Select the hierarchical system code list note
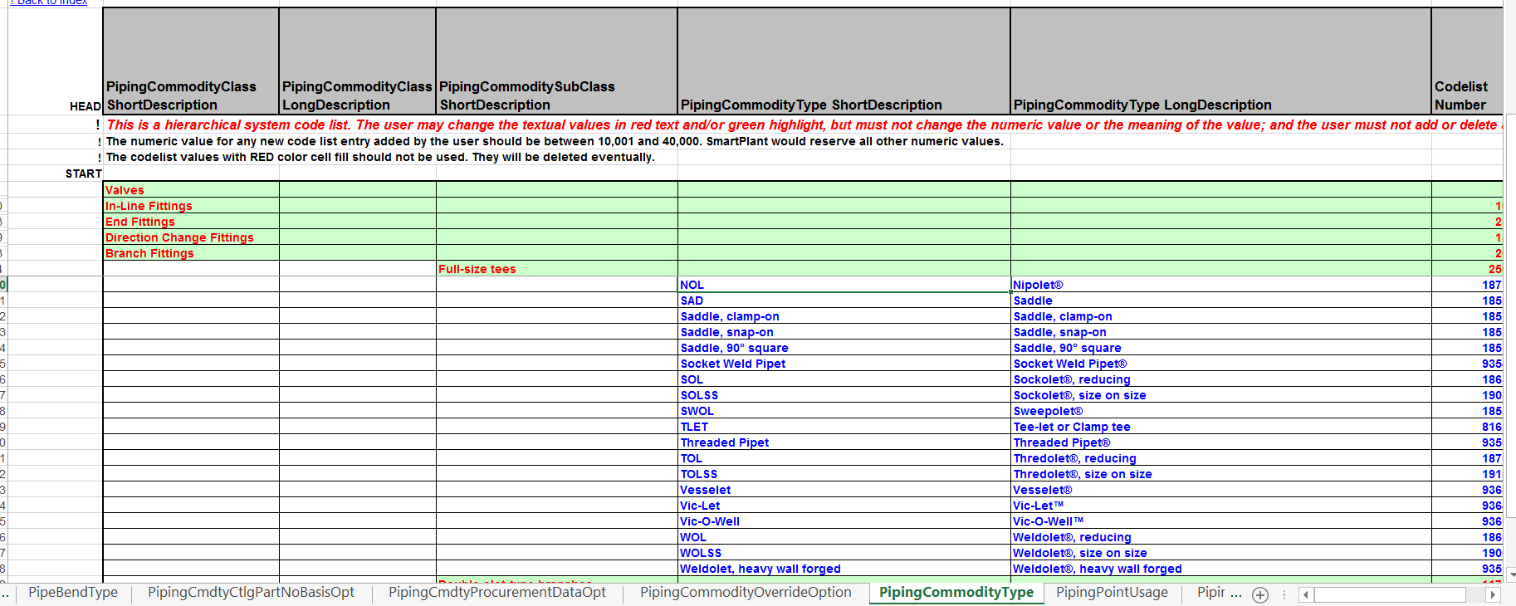1516x606 pixels. click(804, 125)
